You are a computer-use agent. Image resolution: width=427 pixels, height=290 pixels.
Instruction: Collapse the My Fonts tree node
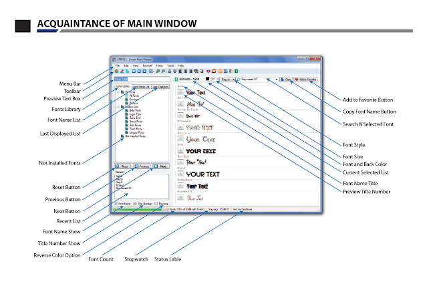click(118, 92)
